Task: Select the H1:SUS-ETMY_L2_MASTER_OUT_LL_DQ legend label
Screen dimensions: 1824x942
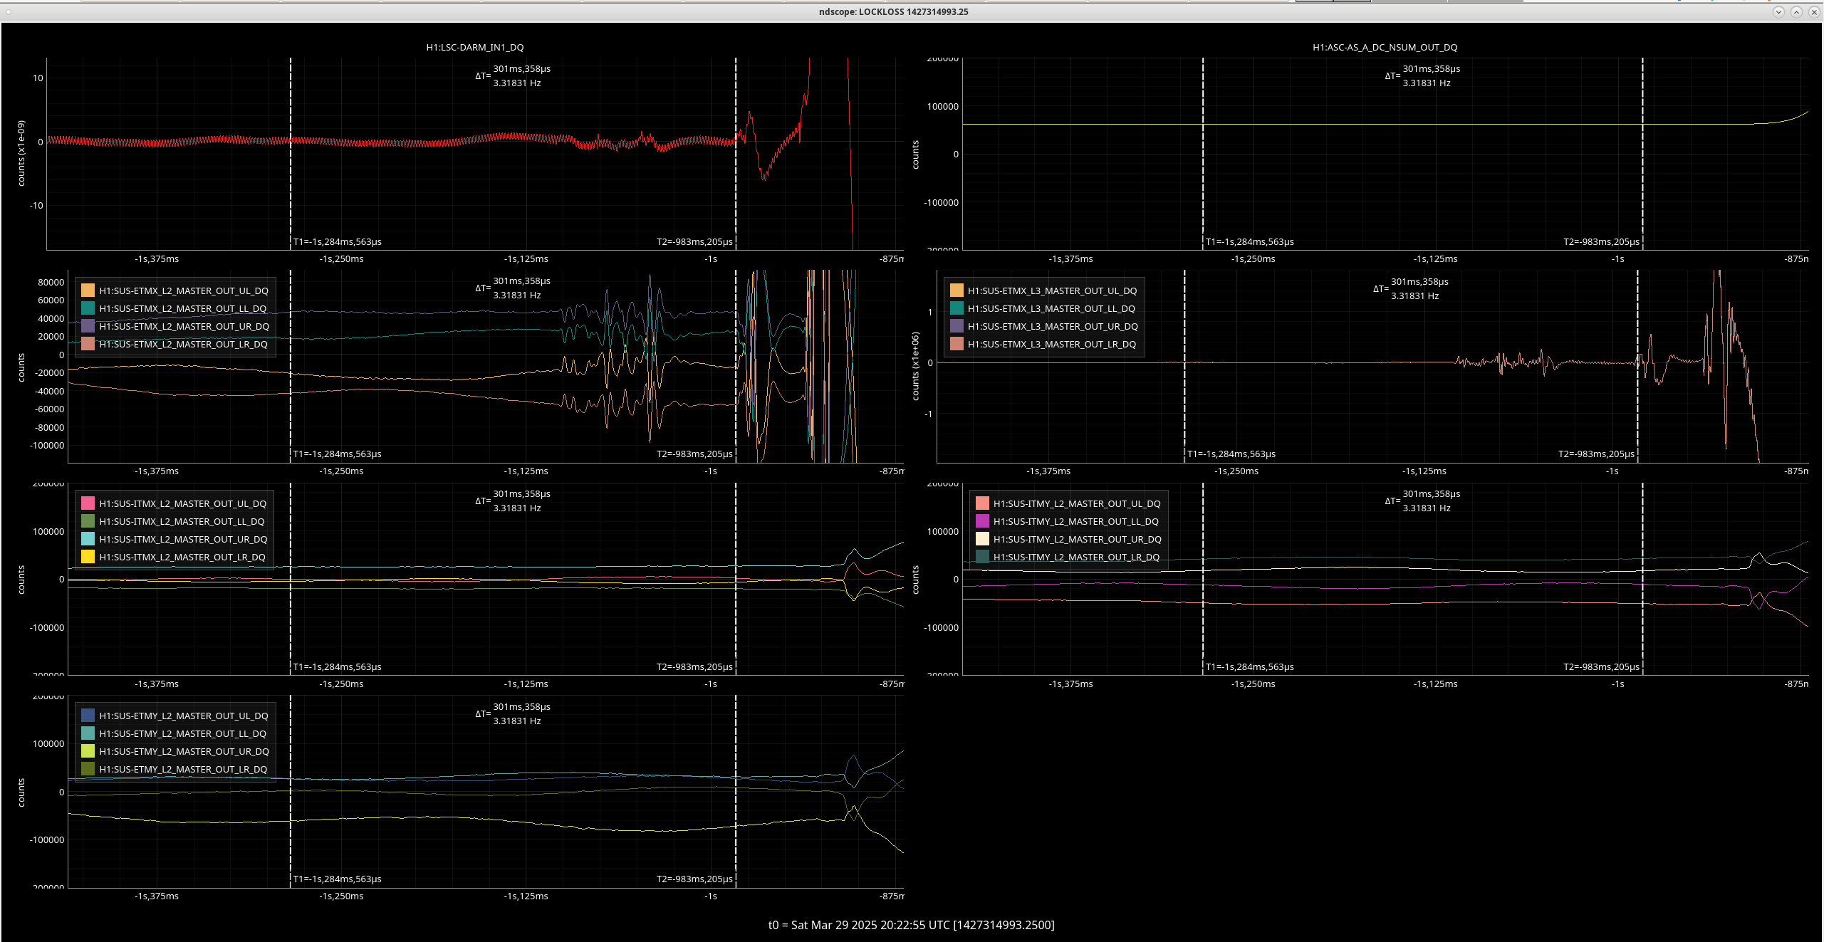Action: 183,733
